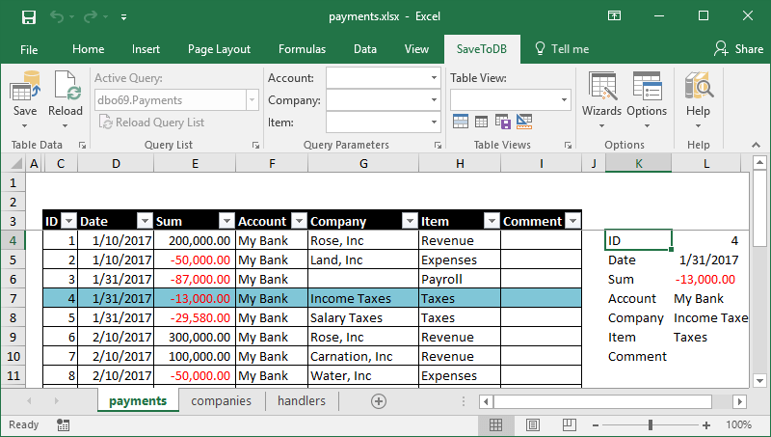
Task: Open the Active Query dbo69.Payments combo box
Action: [x=176, y=100]
